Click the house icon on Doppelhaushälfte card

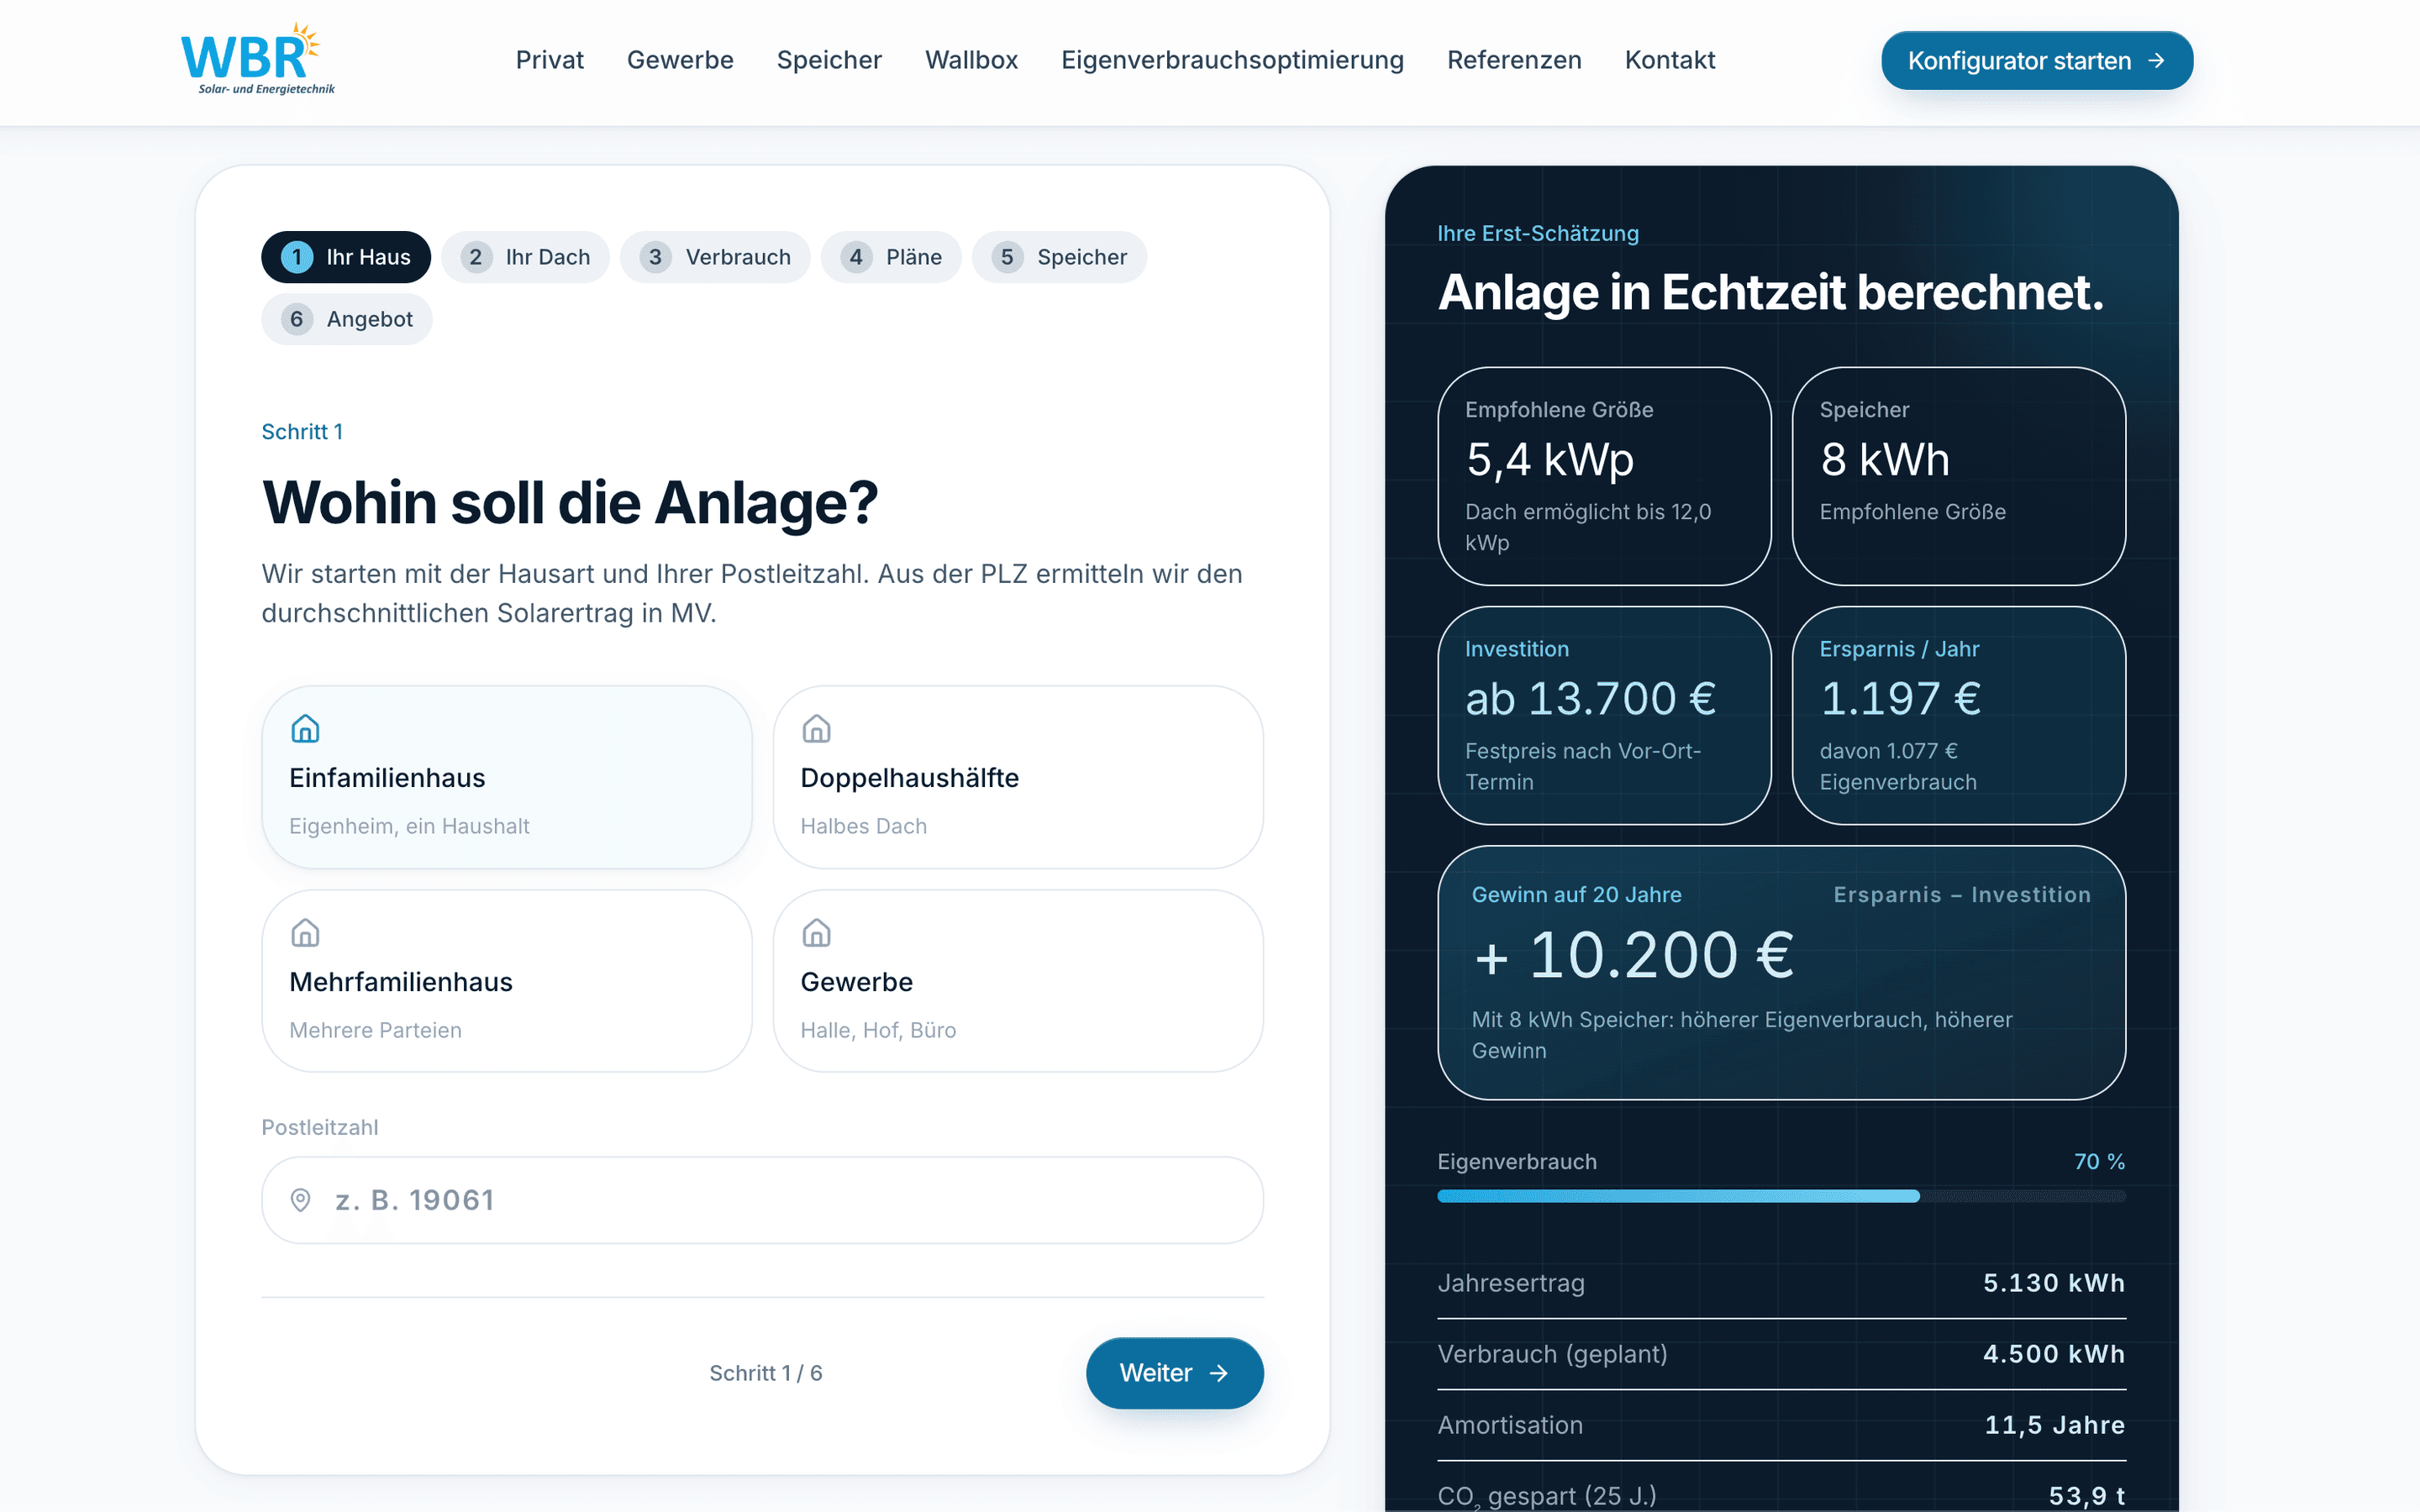point(816,729)
